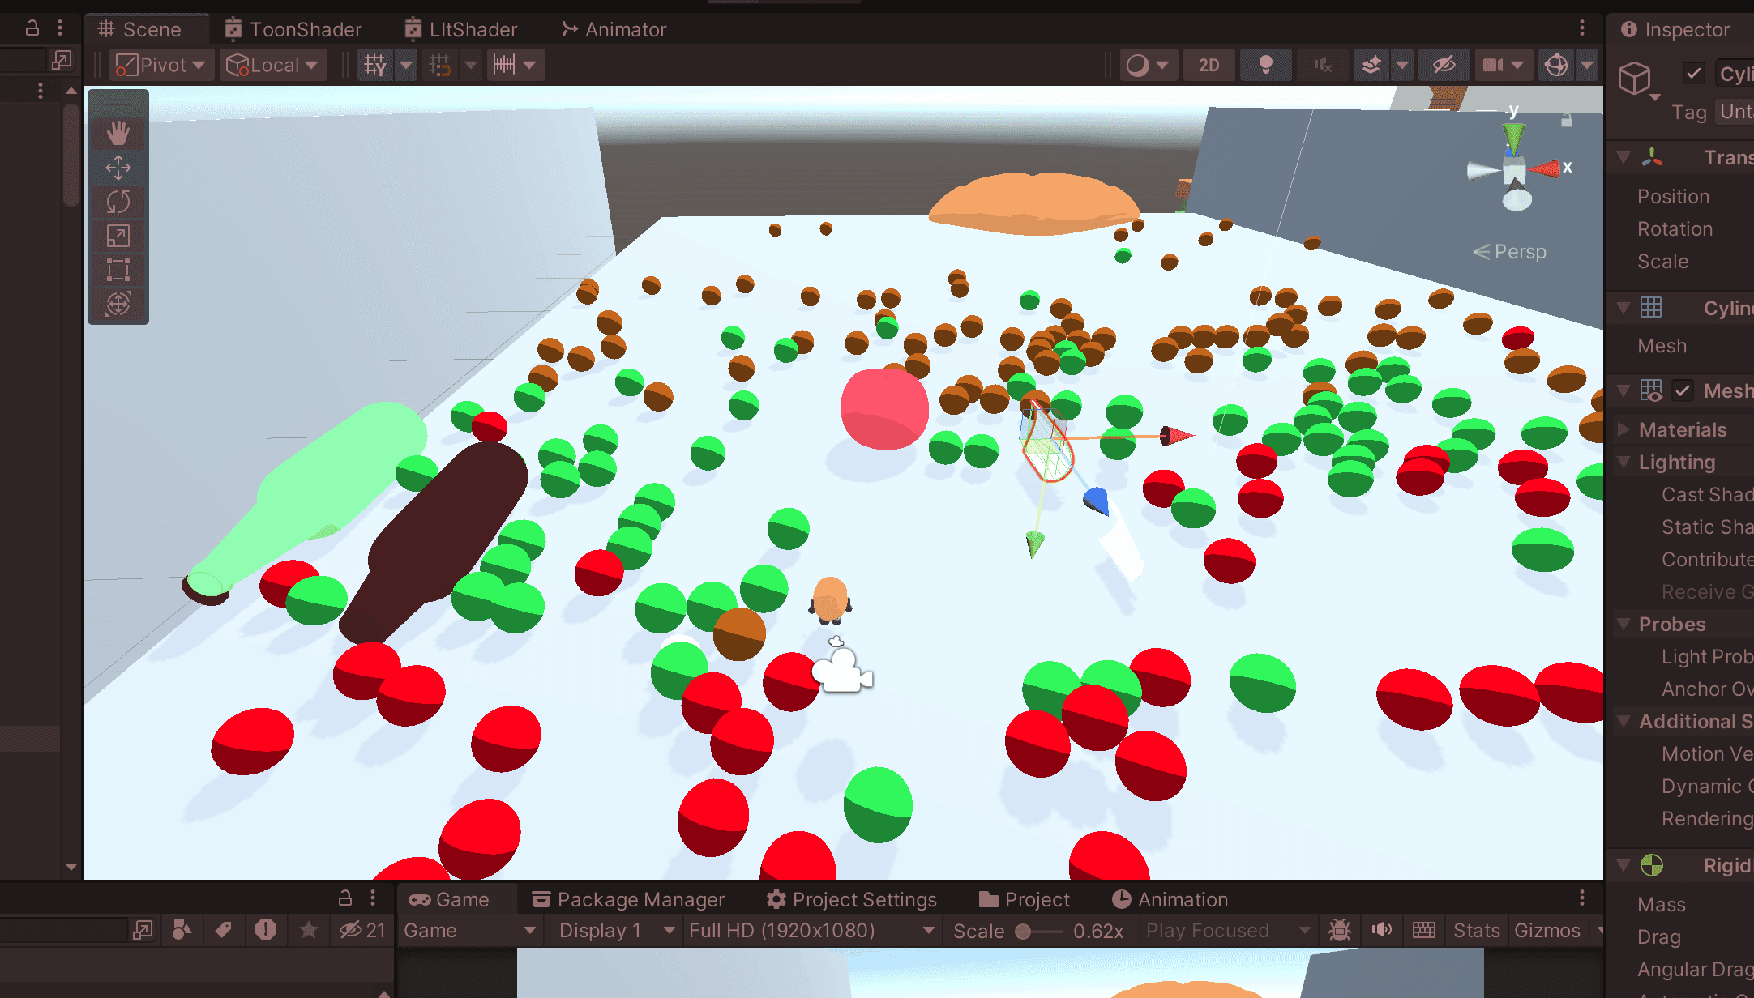Viewport: 1754px width, 998px height.
Task: Toggle hidden objects visibility in Scene toolbar
Action: tap(1444, 65)
